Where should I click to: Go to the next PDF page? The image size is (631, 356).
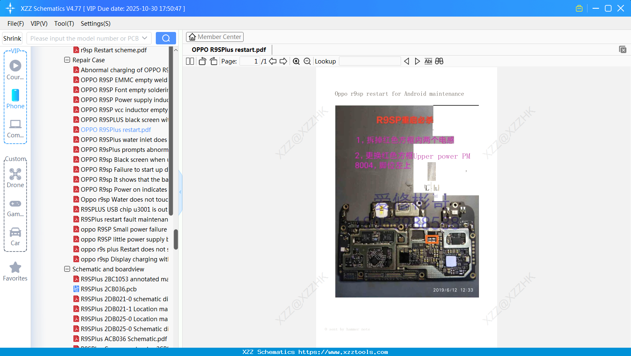point(283,61)
